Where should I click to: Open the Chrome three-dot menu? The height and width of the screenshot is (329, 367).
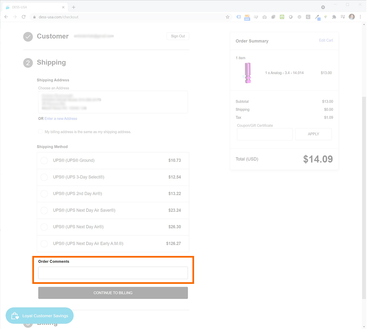(361, 17)
